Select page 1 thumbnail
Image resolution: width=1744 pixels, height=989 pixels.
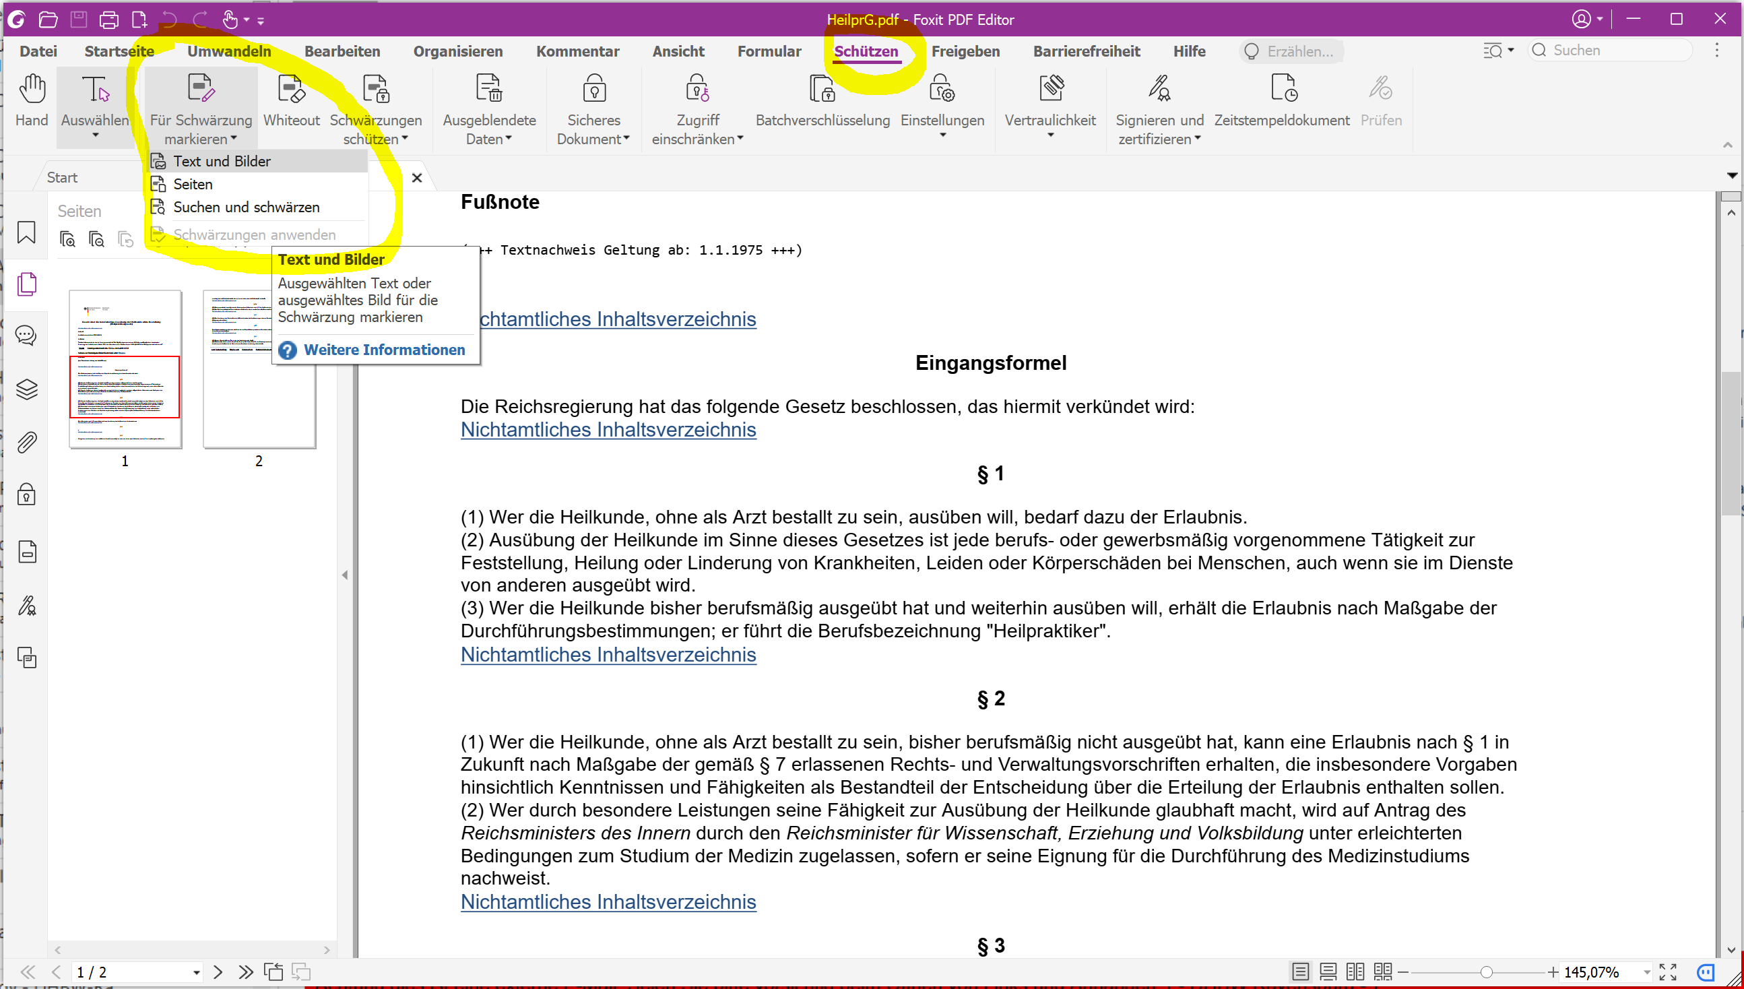click(x=125, y=369)
